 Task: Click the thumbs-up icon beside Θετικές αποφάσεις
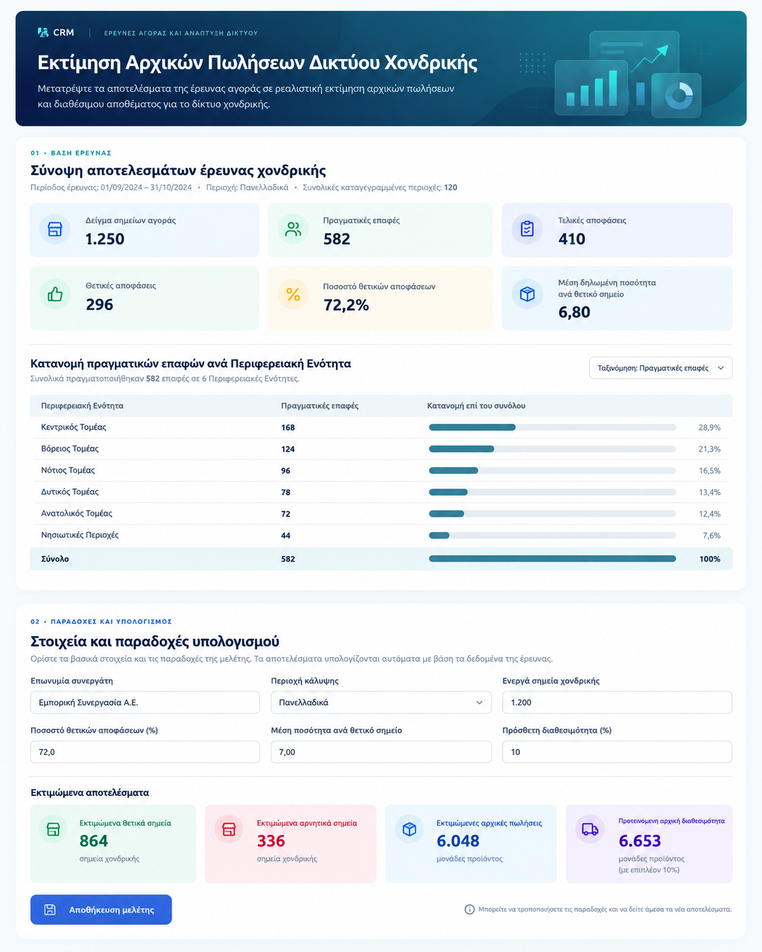point(55,295)
